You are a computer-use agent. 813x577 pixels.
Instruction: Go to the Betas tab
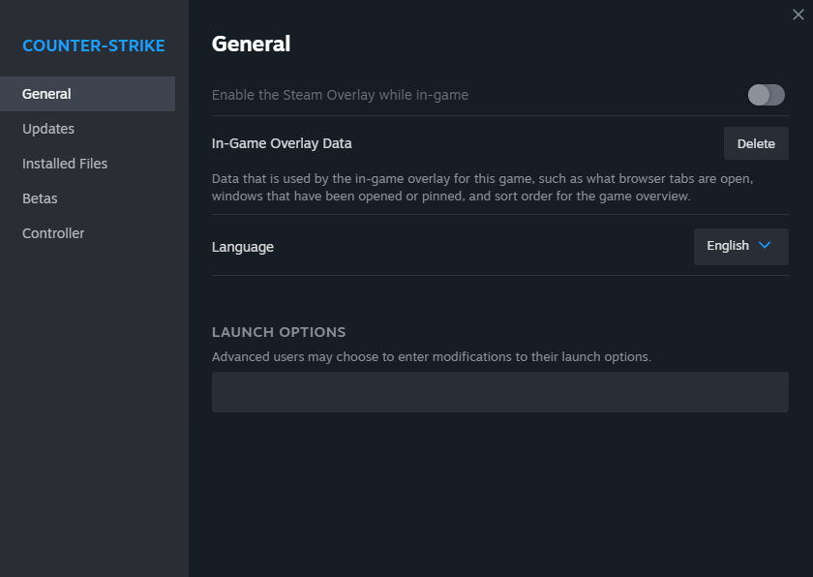[x=40, y=198]
